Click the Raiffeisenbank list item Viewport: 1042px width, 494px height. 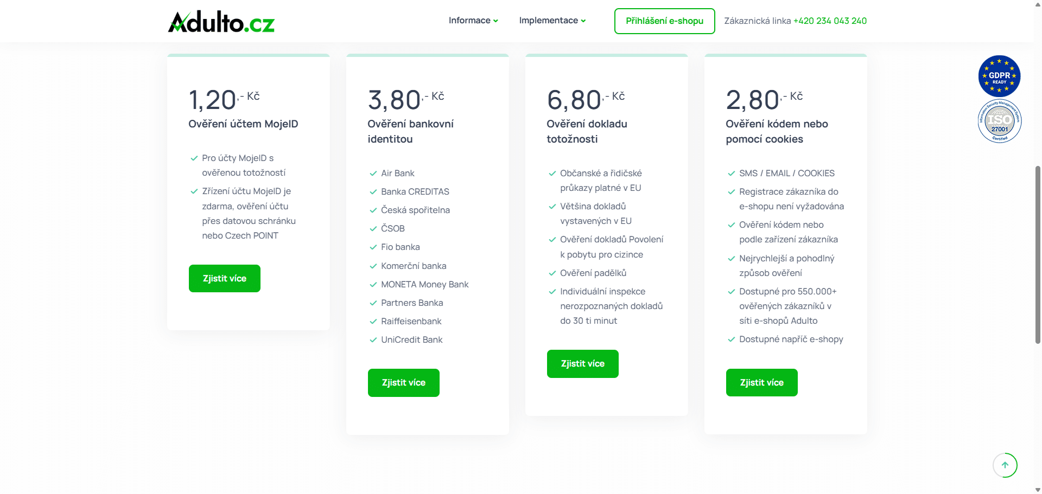pyautogui.click(x=411, y=322)
